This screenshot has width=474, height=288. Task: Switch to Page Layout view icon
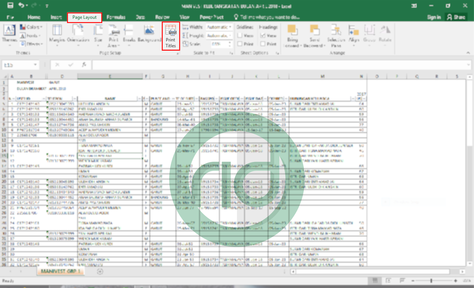(388, 280)
